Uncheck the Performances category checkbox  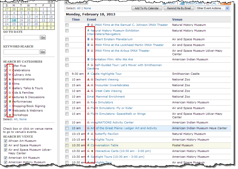[x=5, y=102]
